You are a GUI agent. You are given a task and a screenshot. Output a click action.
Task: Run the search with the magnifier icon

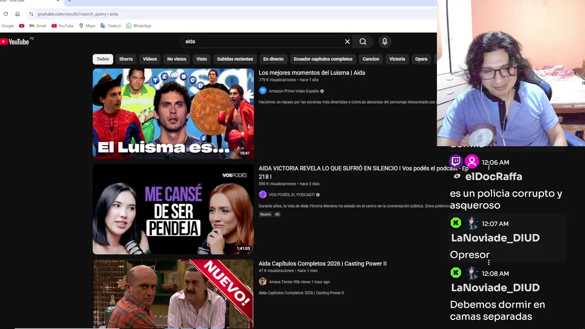tap(363, 42)
